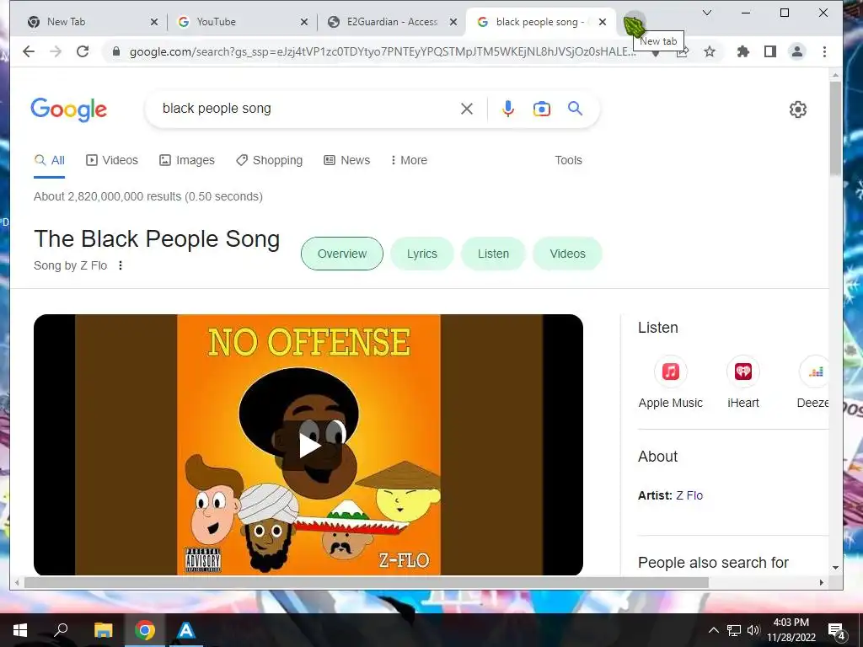Open more options next to Song by Z Flo

click(121, 265)
